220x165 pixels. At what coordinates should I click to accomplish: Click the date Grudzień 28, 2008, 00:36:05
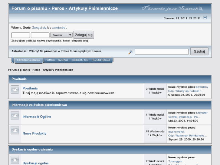click(x=187, y=95)
